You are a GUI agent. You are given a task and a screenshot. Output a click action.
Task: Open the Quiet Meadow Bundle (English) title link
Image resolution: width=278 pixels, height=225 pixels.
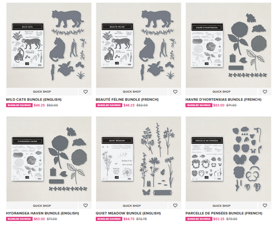tap(128, 213)
